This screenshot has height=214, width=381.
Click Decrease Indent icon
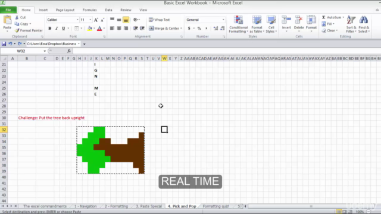[136, 29]
